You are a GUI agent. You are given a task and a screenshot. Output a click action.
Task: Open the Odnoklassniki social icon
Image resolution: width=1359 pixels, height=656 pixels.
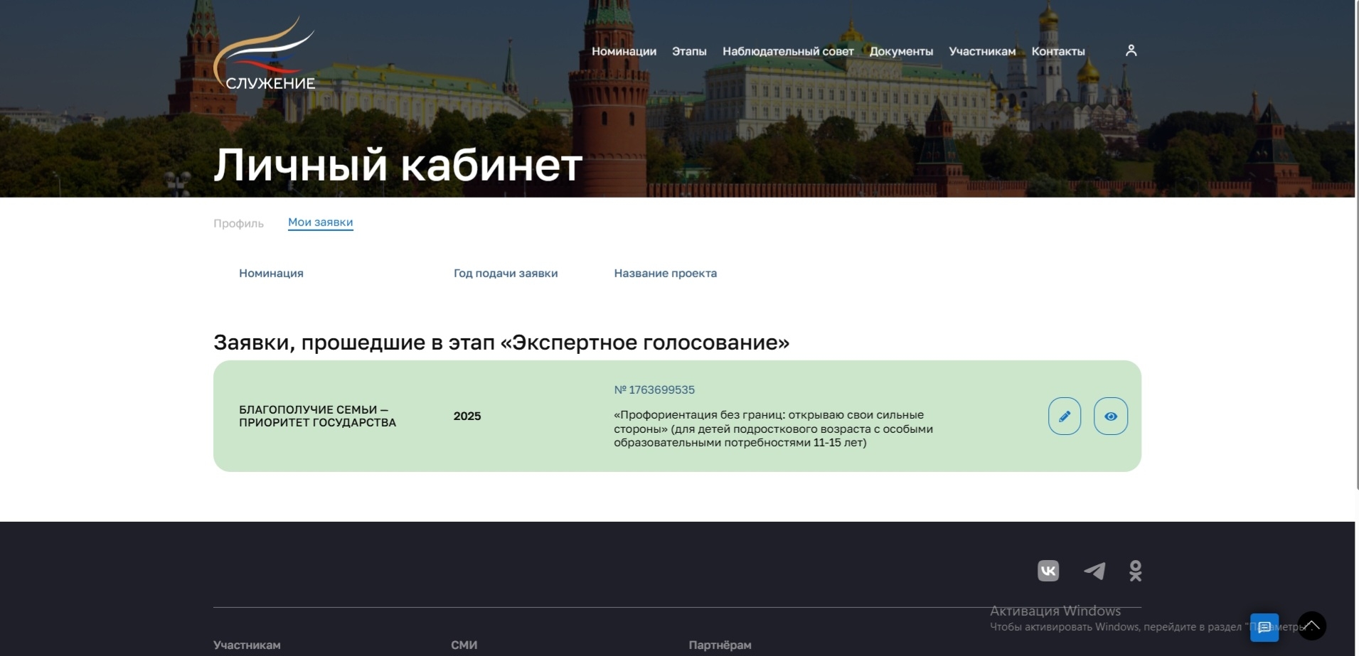(1135, 571)
